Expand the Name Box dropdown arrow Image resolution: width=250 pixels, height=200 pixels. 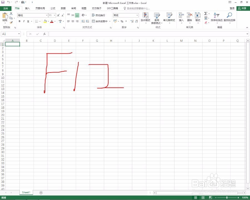(x=19, y=34)
